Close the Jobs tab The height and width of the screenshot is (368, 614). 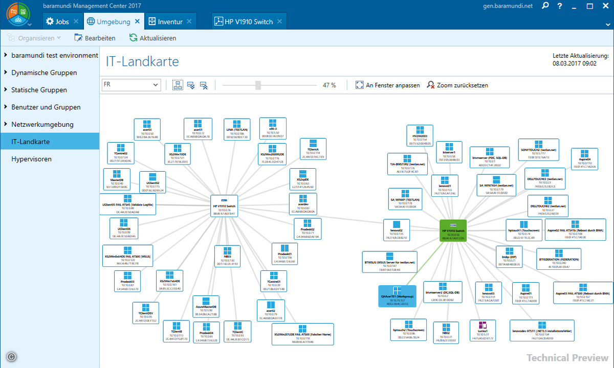[76, 21]
